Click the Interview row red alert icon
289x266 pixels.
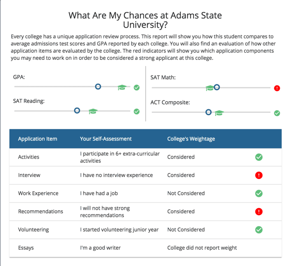(259, 175)
